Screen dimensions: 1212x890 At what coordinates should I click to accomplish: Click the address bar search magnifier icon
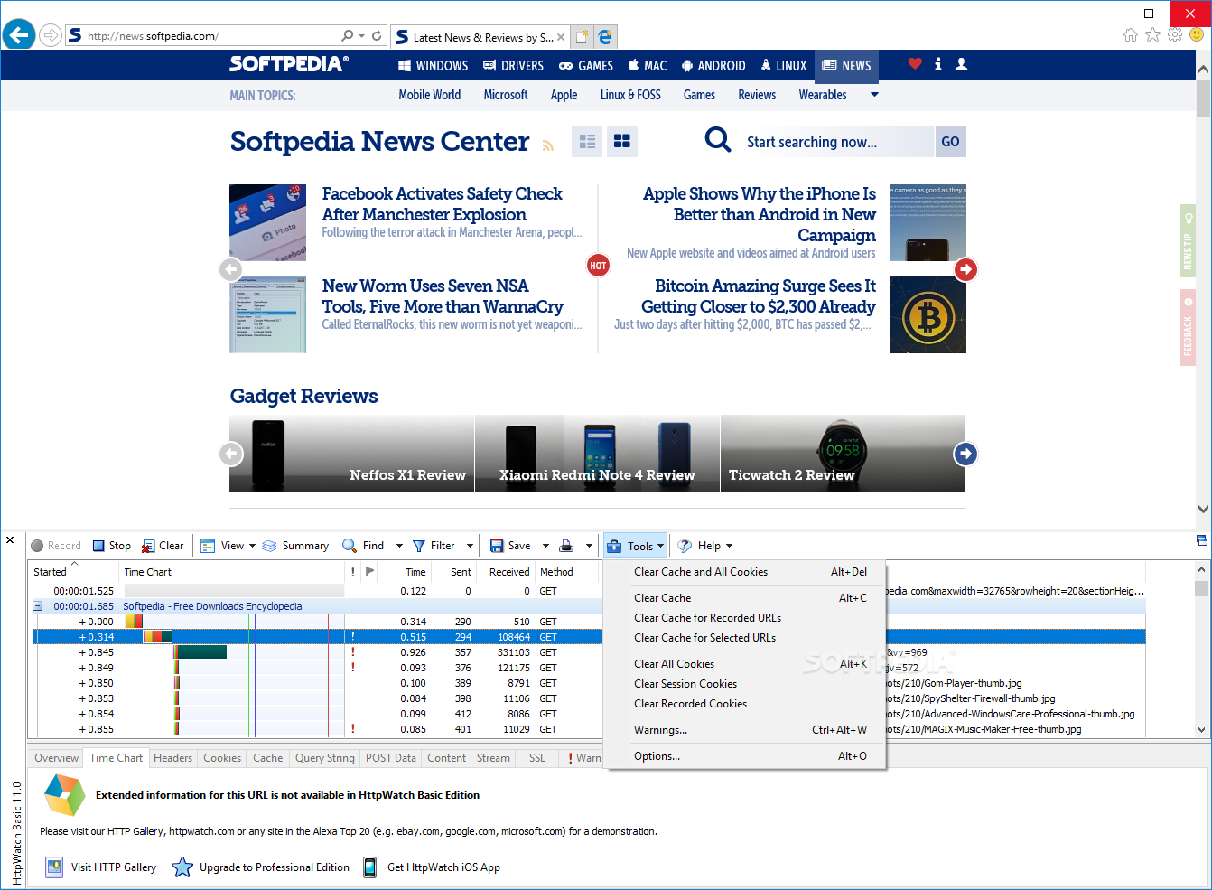point(348,36)
